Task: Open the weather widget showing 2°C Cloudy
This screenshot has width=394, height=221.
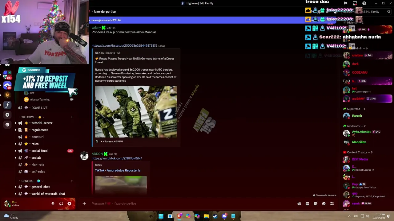Action: click(x=11, y=216)
